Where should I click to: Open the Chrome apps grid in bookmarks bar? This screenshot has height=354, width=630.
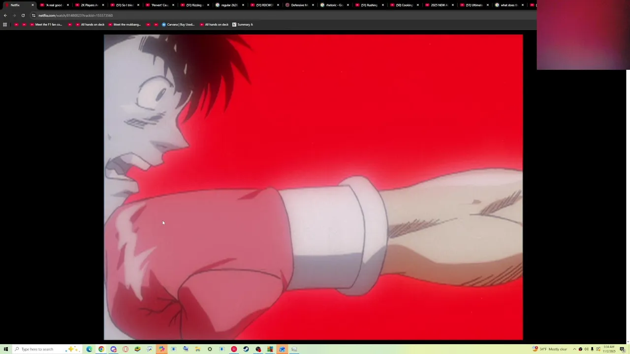(5, 25)
